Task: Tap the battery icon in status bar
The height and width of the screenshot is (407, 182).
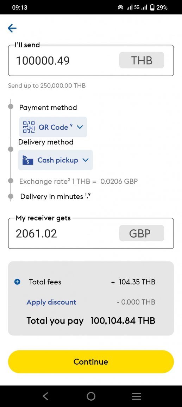Action: coord(152,7)
